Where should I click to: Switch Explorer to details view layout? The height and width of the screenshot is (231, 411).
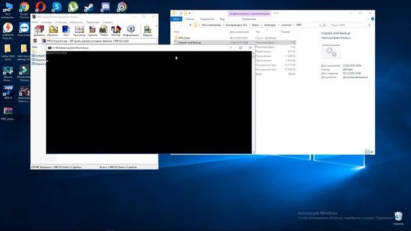pos(367,152)
